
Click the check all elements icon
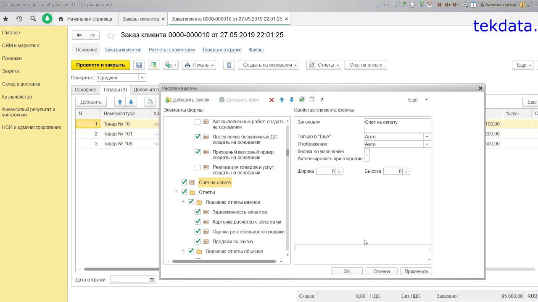pyautogui.click(x=301, y=100)
